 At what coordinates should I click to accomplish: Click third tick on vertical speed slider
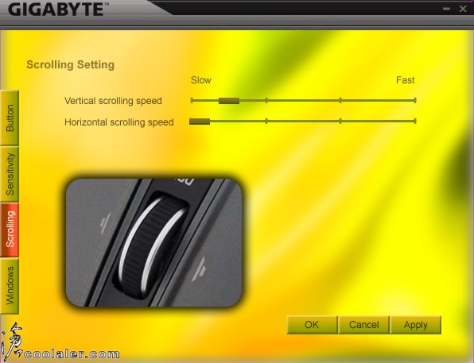[x=340, y=100]
